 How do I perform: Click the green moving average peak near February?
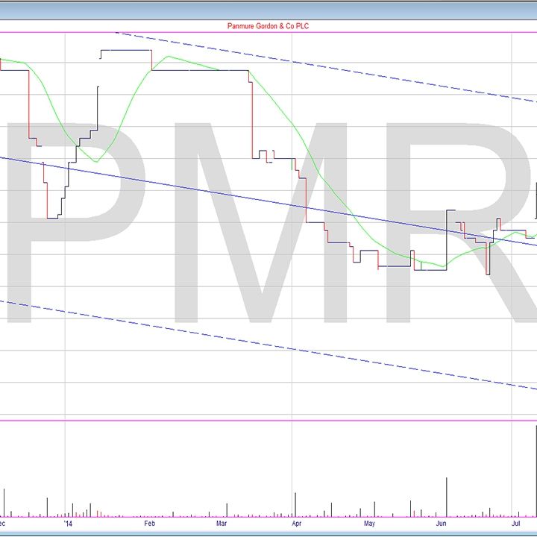[x=170, y=57]
